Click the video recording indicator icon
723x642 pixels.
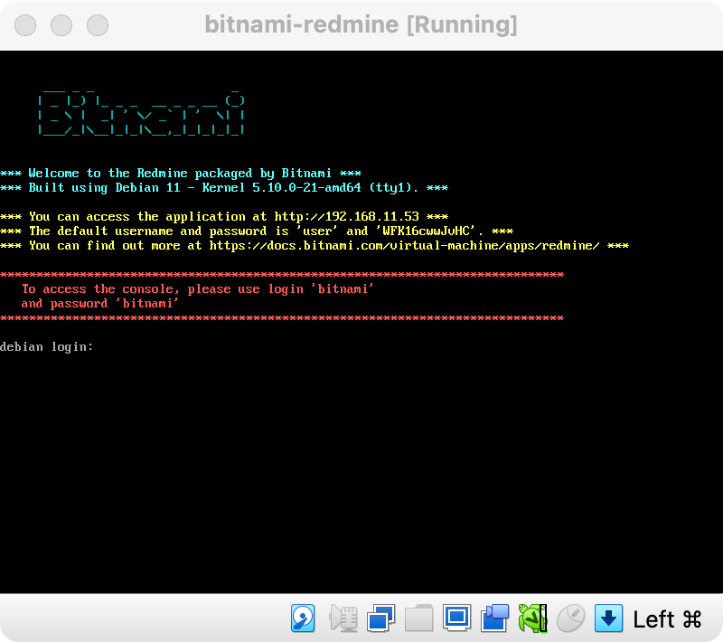[x=494, y=618]
